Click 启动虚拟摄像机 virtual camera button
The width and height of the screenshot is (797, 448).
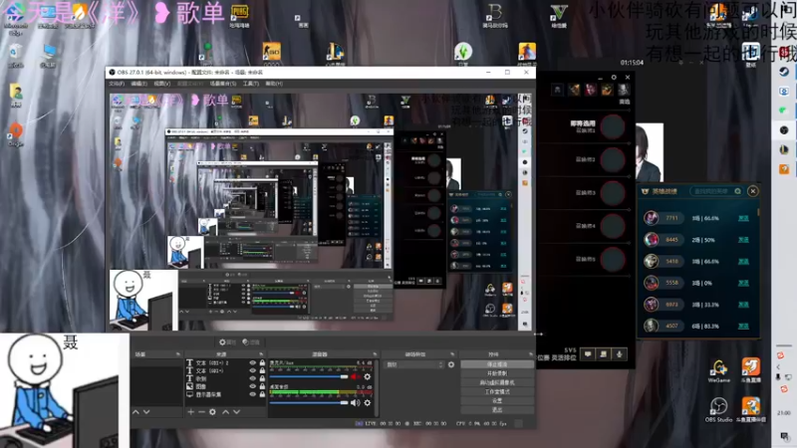(x=497, y=382)
